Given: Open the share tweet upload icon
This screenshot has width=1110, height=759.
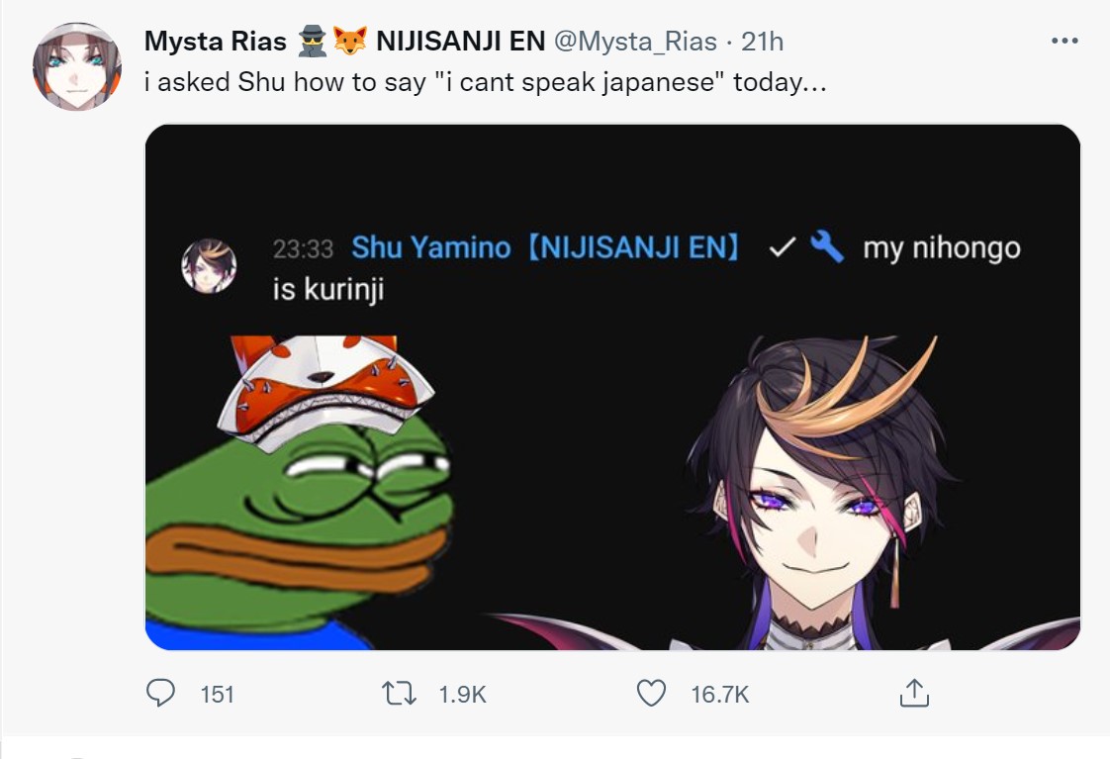Looking at the screenshot, I should [x=914, y=693].
